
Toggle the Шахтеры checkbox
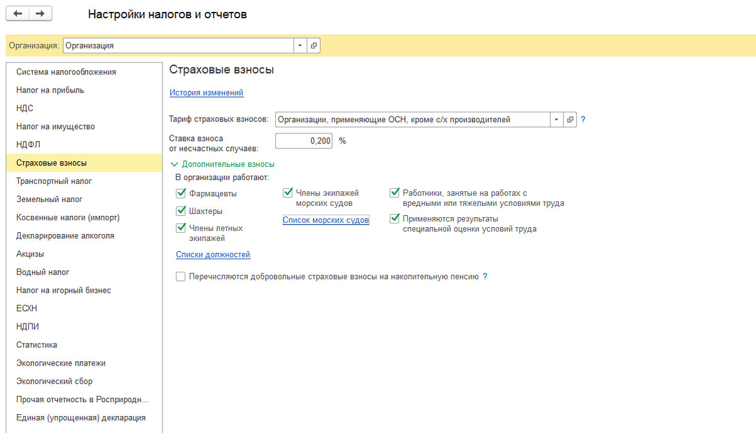[x=181, y=211]
